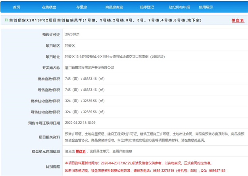248x176 pixels.
Task: Select 信用展示 in the navigation bar
Action: pos(206,7)
